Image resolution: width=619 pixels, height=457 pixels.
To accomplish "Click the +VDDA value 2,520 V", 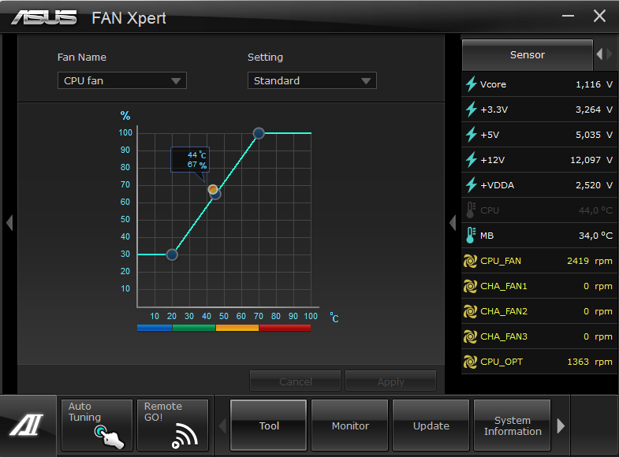I will click(594, 185).
